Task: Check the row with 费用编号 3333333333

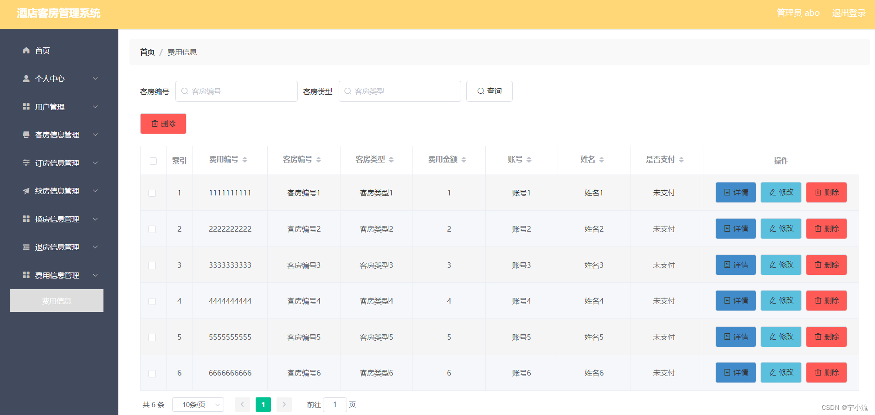Action: point(152,266)
